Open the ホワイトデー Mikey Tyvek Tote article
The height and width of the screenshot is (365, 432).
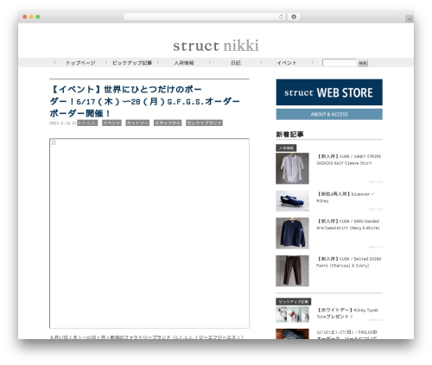[x=347, y=313]
